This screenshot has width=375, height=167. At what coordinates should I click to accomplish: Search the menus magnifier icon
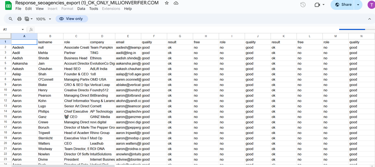pyautogui.click(x=11, y=19)
